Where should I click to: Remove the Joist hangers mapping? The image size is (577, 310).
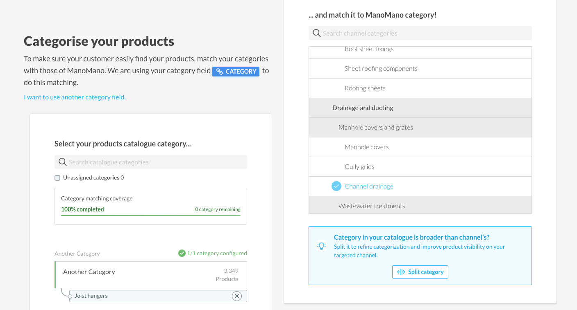(236, 296)
